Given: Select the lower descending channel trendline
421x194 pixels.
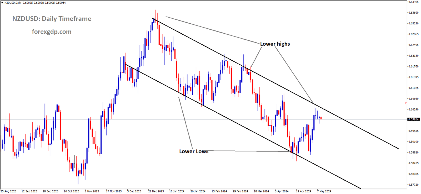Looking at the screenshot, I should pyautogui.click(x=243, y=127).
